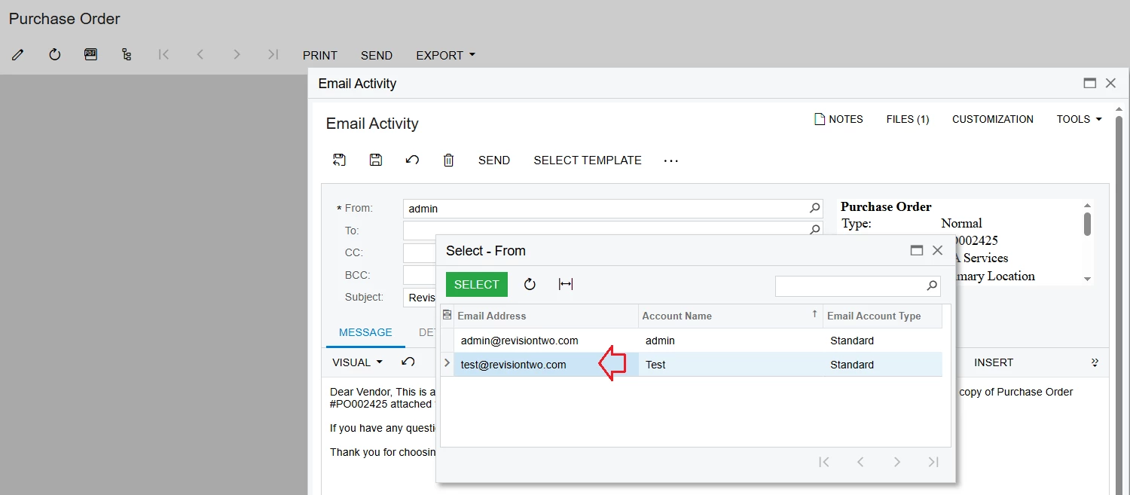Go to first page in Select - From
The height and width of the screenshot is (495, 1130).
tap(824, 462)
